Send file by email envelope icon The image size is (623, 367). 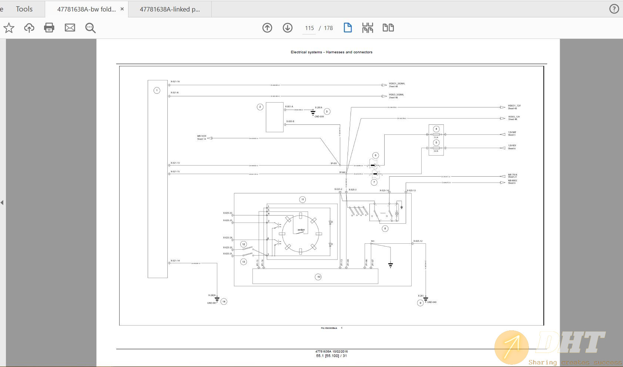[x=70, y=28]
